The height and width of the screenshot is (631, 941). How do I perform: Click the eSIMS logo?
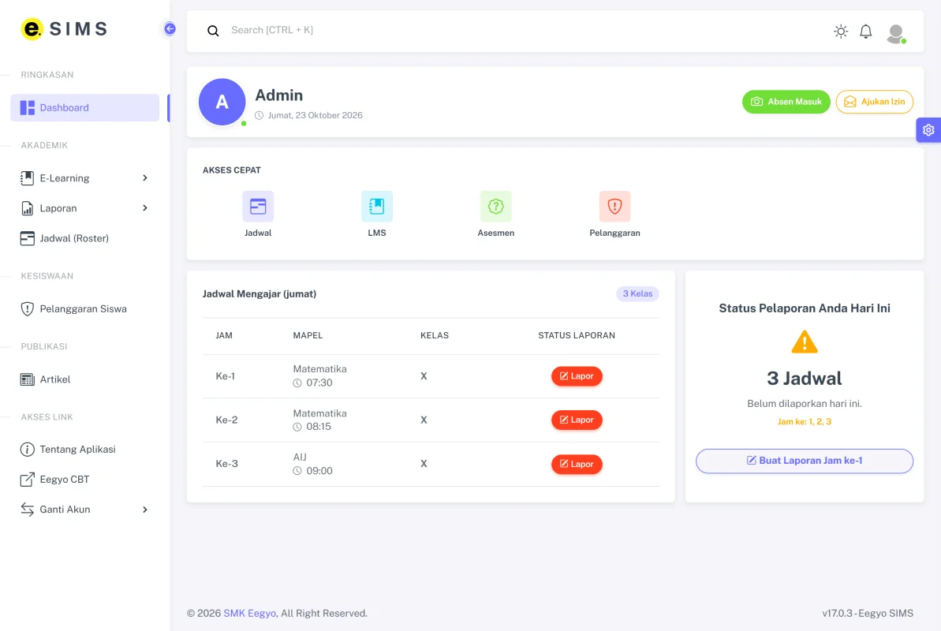tap(64, 29)
